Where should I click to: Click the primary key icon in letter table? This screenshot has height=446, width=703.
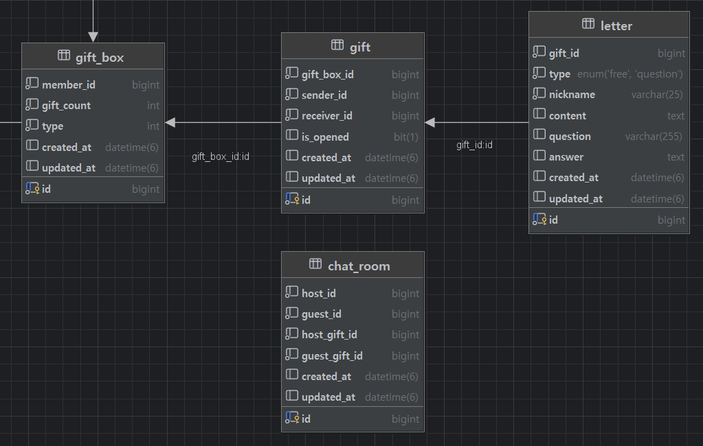tap(539, 220)
